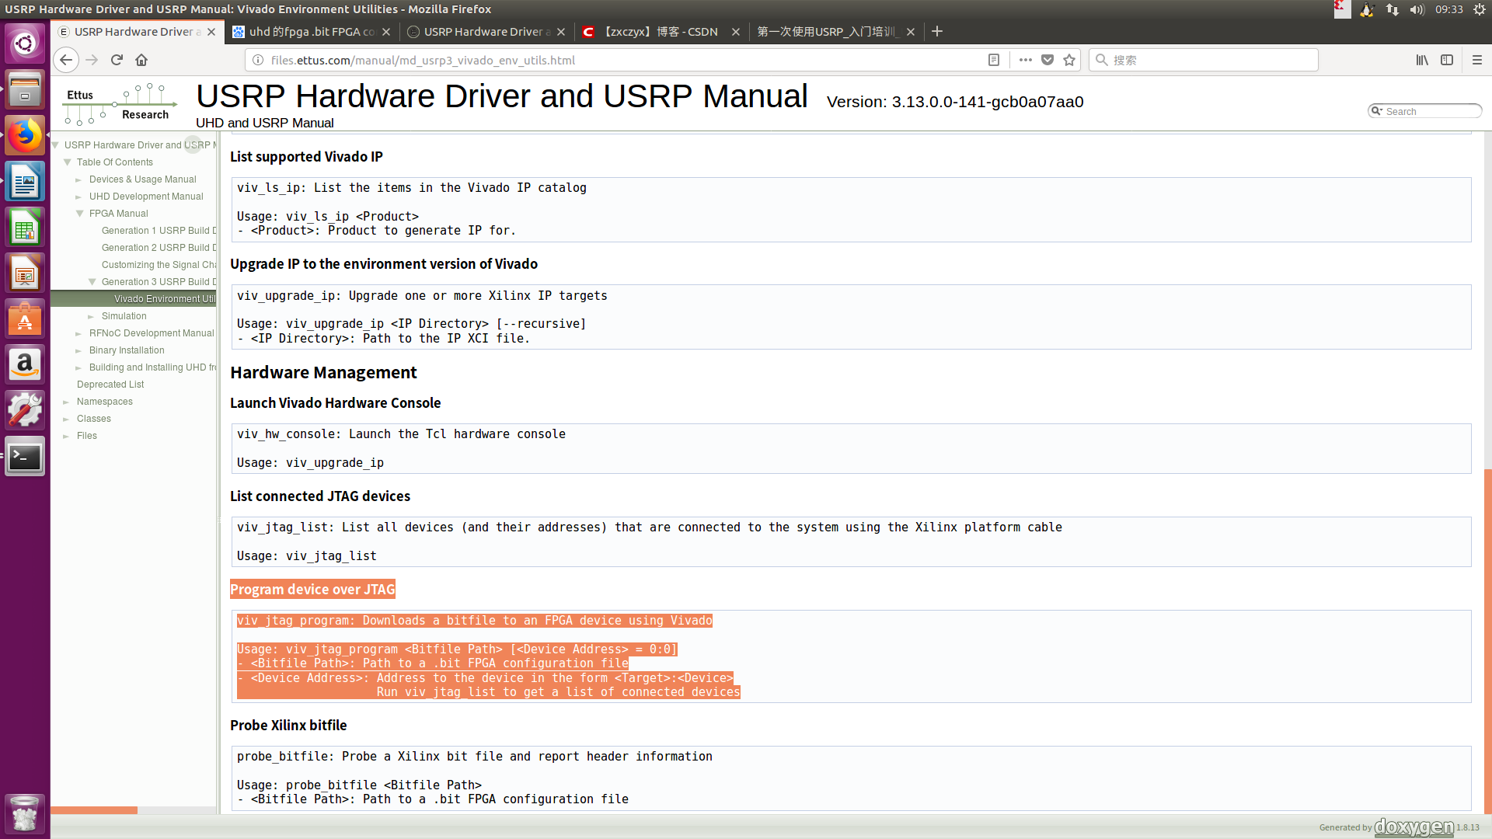This screenshot has height=839, width=1492.
Task: Open LibreOffice Calc from dock
Action: (x=25, y=228)
